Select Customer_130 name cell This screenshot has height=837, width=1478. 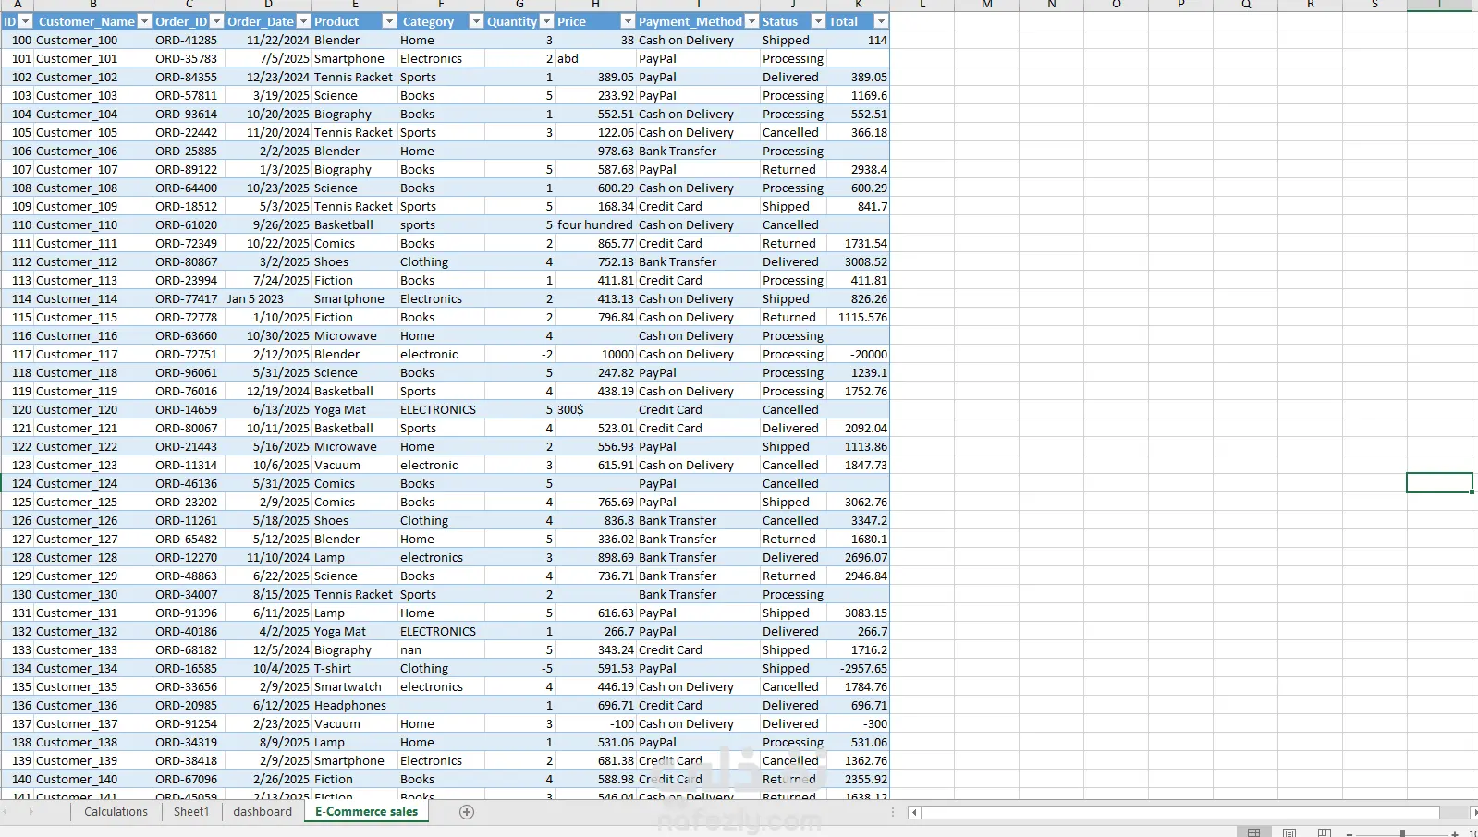(x=93, y=594)
